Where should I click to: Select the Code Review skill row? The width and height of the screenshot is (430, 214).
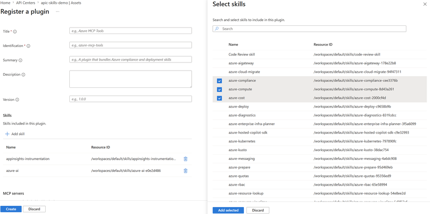(320, 55)
